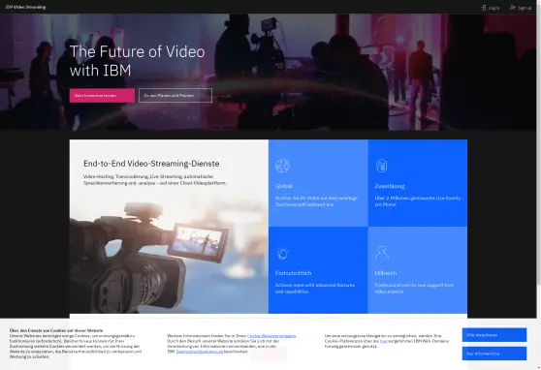Click the Sign up person icon
The image size is (541, 370).
[x=513, y=7]
